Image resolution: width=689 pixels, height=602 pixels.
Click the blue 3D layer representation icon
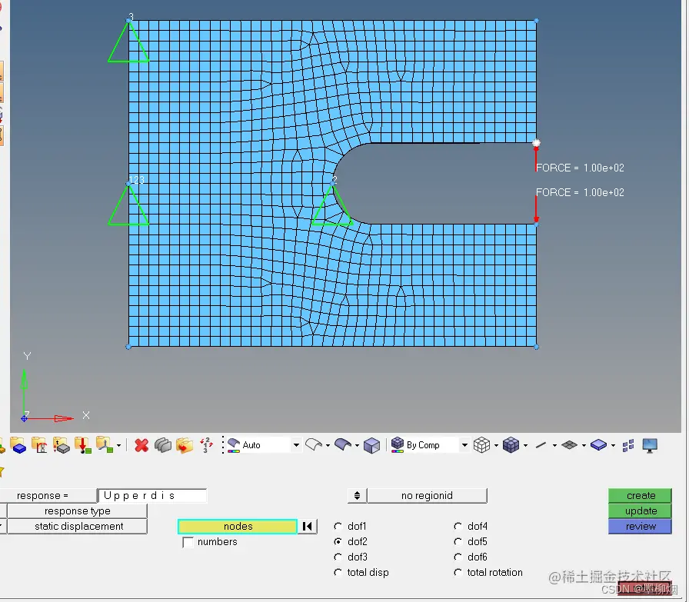click(598, 445)
